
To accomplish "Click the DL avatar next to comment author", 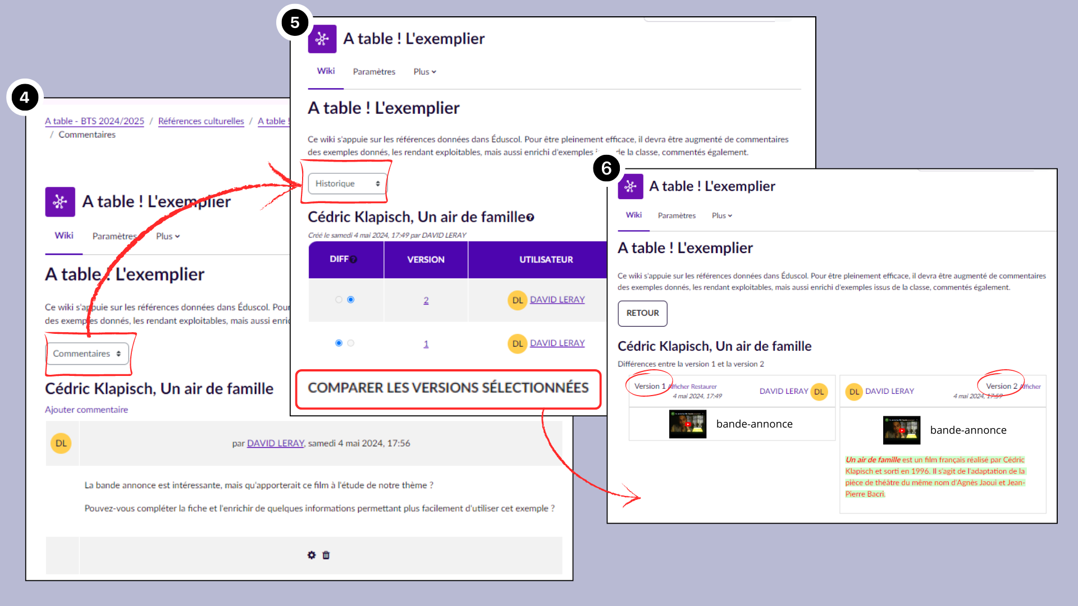I will 61,443.
